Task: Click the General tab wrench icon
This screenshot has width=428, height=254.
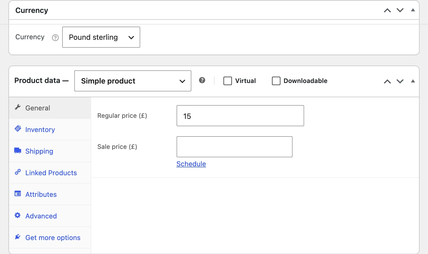Action: (18, 107)
